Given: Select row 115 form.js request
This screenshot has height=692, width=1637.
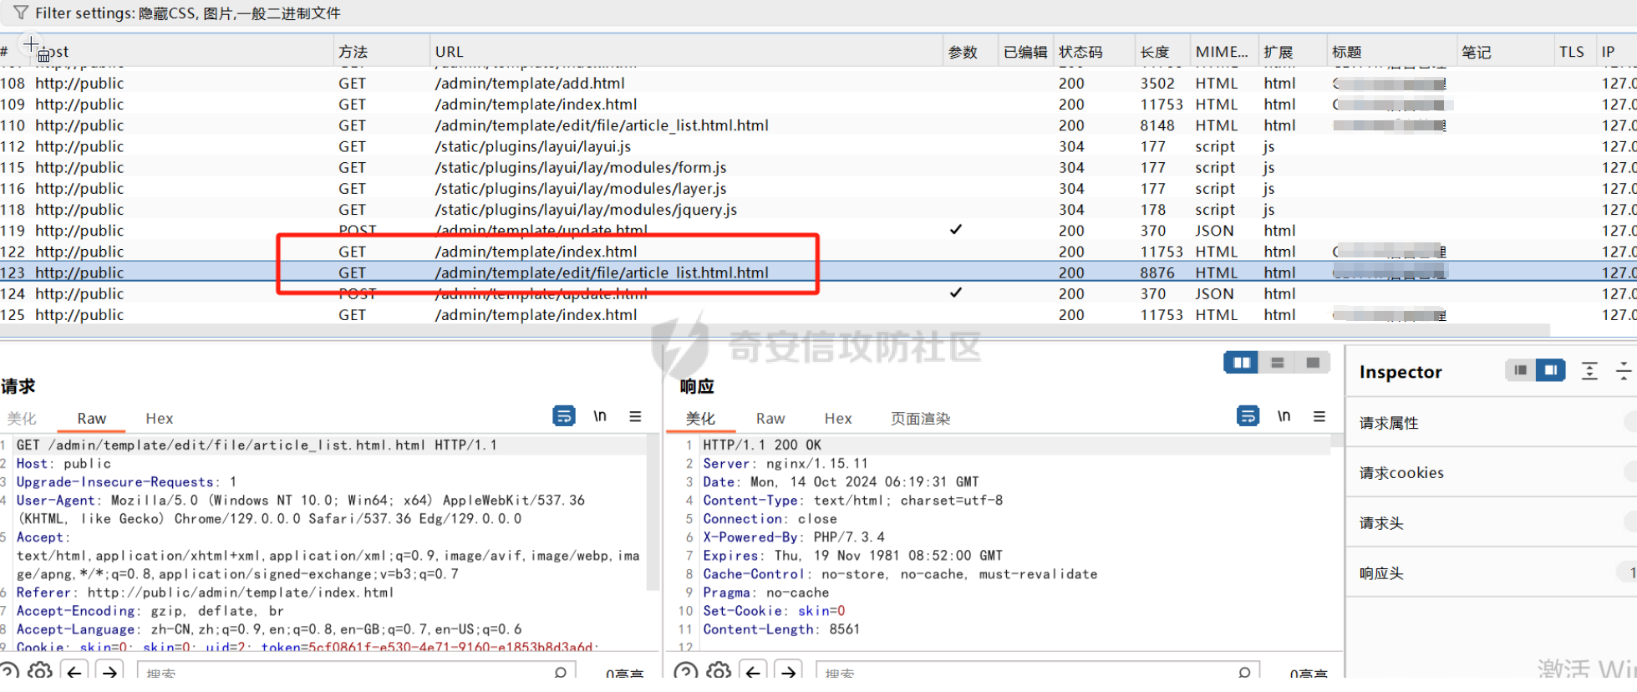Looking at the screenshot, I should pyautogui.click(x=818, y=167).
